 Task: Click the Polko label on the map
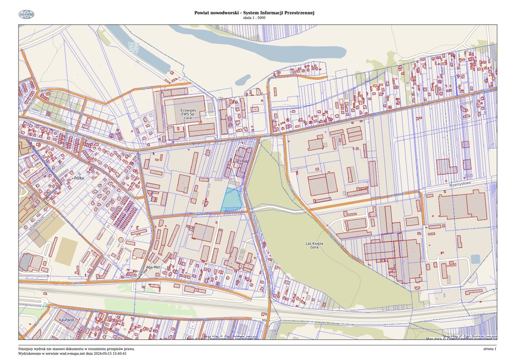(78, 178)
